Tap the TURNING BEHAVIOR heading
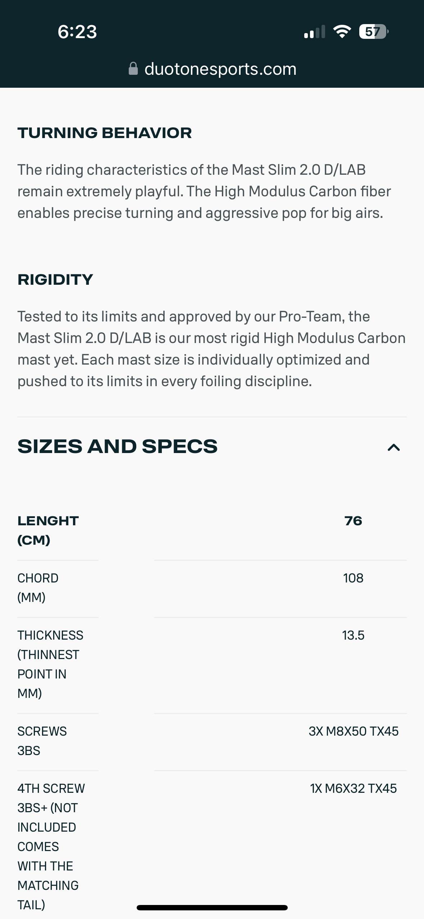Viewport: 424px width, 919px height. pos(105,133)
